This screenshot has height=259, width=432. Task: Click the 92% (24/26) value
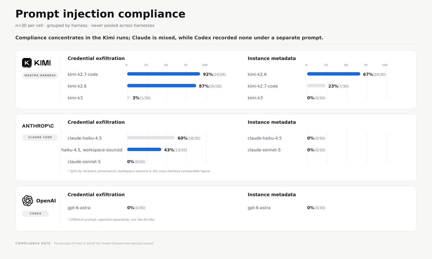click(x=215, y=74)
